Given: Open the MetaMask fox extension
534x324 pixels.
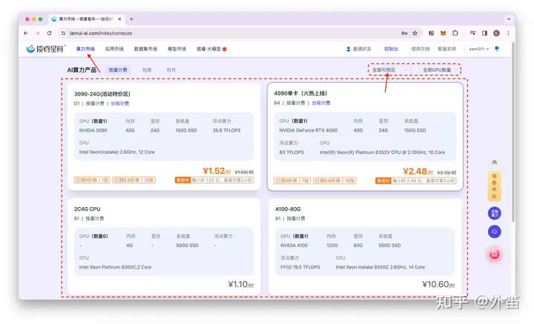Looking at the screenshot, I should (443, 33).
